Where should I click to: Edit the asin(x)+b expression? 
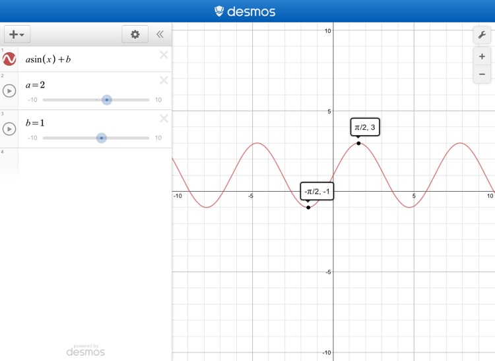48,59
